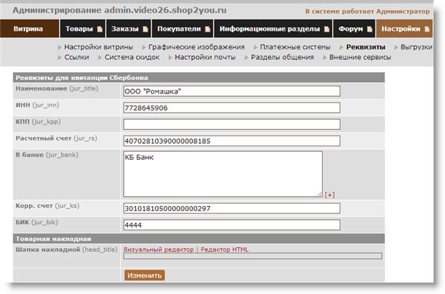Viewport: 445px width, 294px height.
Task: Click the bank textarea resize handle
Action: click(320, 194)
